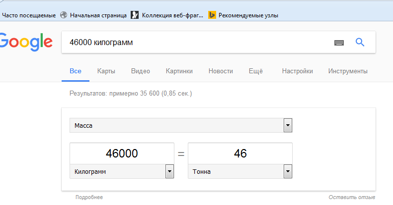
Task: Click the Оставить отзыв link
Action: pyautogui.click(x=352, y=197)
